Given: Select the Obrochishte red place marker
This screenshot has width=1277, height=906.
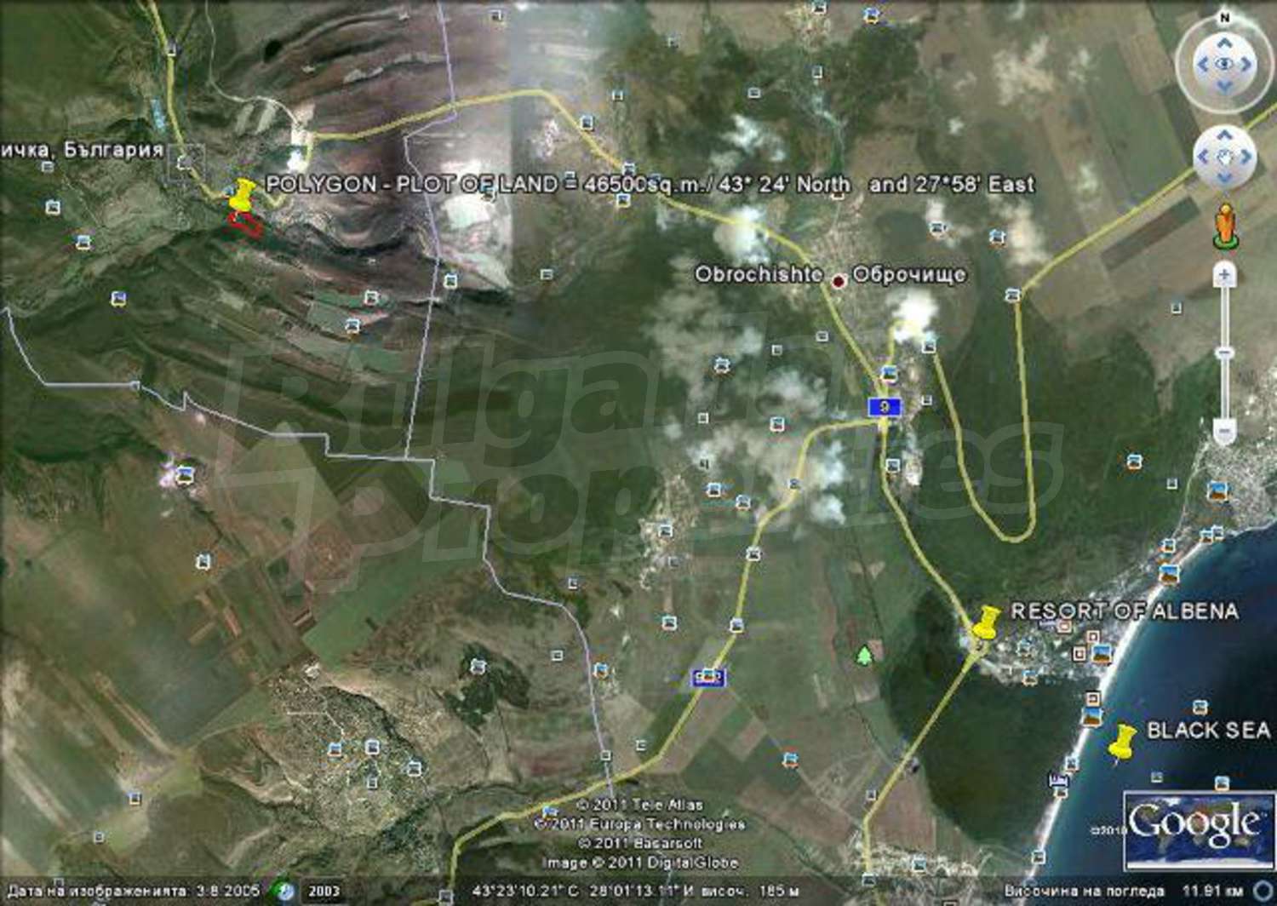Looking at the screenshot, I should pos(839,280).
